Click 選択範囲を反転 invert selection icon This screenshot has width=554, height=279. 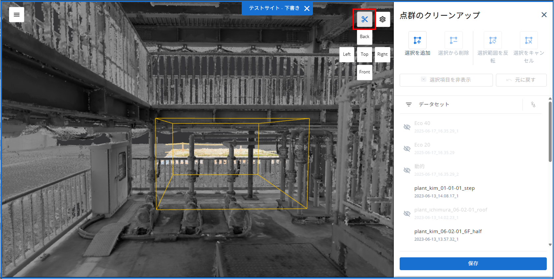(493, 40)
